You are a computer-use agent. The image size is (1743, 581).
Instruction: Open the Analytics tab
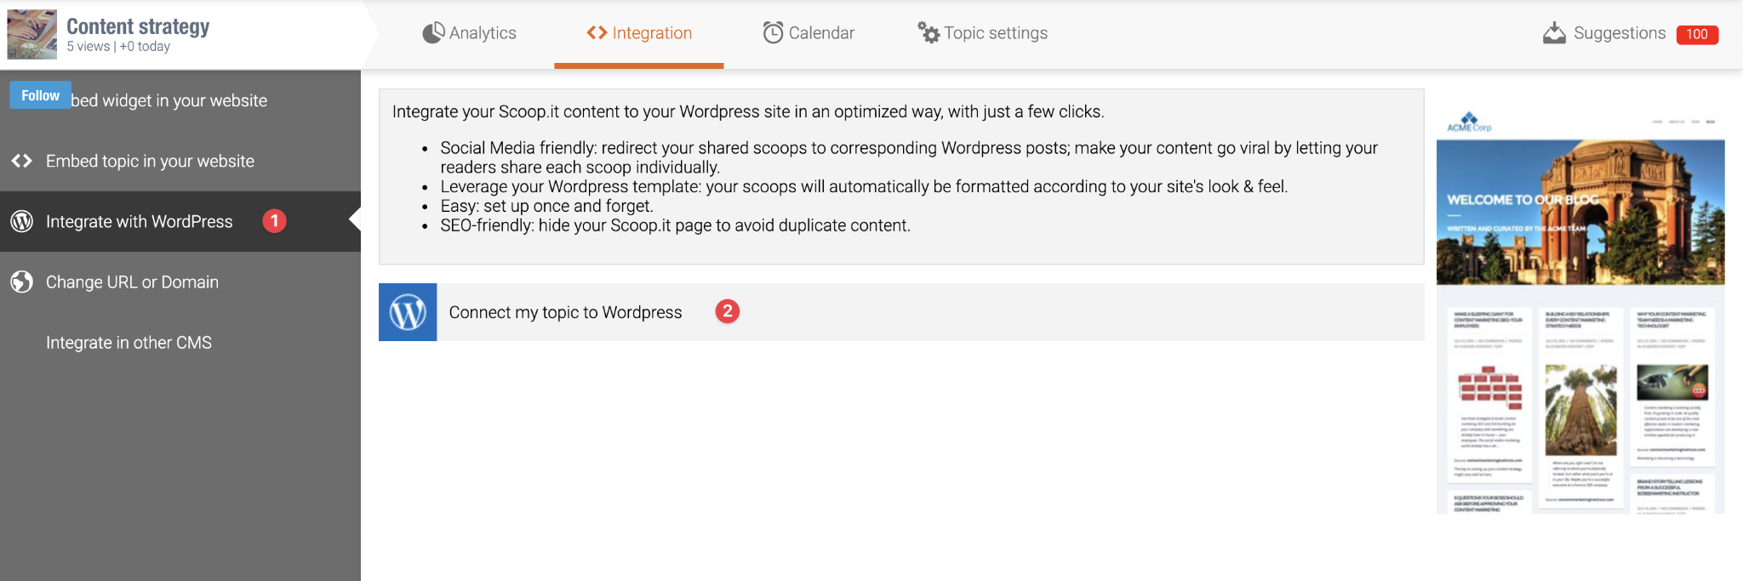(x=469, y=33)
